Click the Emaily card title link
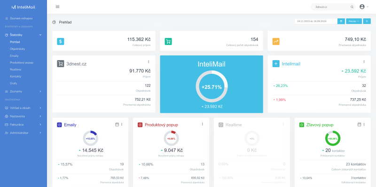Viewport: 376px width, 187px height. coord(70,125)
